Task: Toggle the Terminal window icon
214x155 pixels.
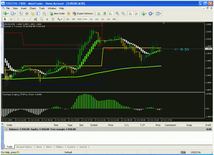Action: click(x=38, y=13)
